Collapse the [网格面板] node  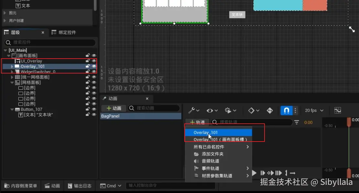[12, 82]
